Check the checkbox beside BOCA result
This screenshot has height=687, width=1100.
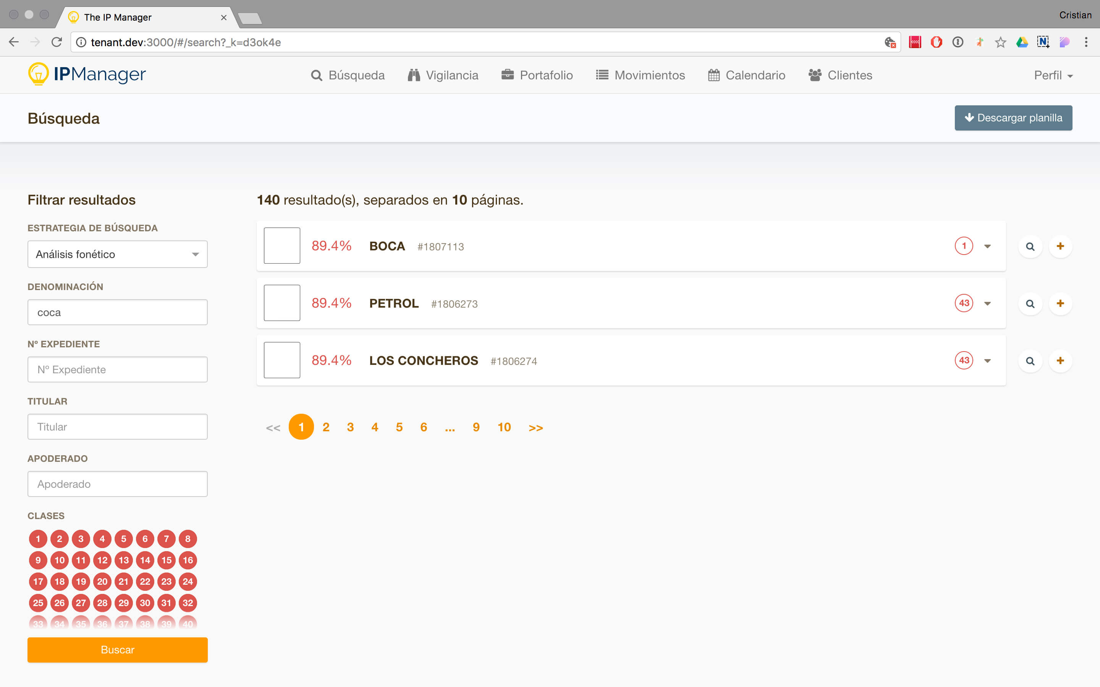[x=282, y=246]
